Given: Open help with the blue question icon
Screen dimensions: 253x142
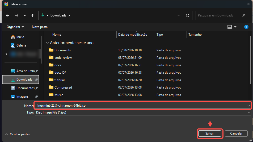Looking at the screenshot, I should [x=246, y=27].
